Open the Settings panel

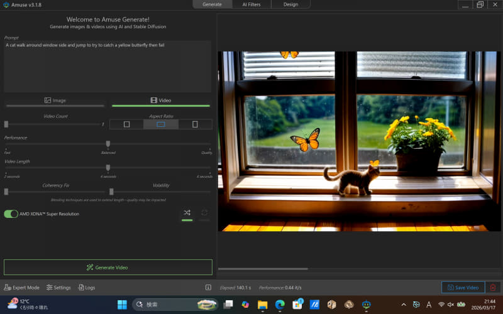click(x=58, y=288)
